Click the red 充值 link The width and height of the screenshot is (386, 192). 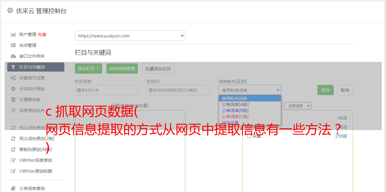(x=42, y=34)
